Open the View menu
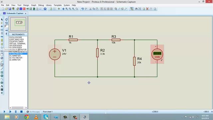Viewport: 213px width, 120px height. pos(13,5)
